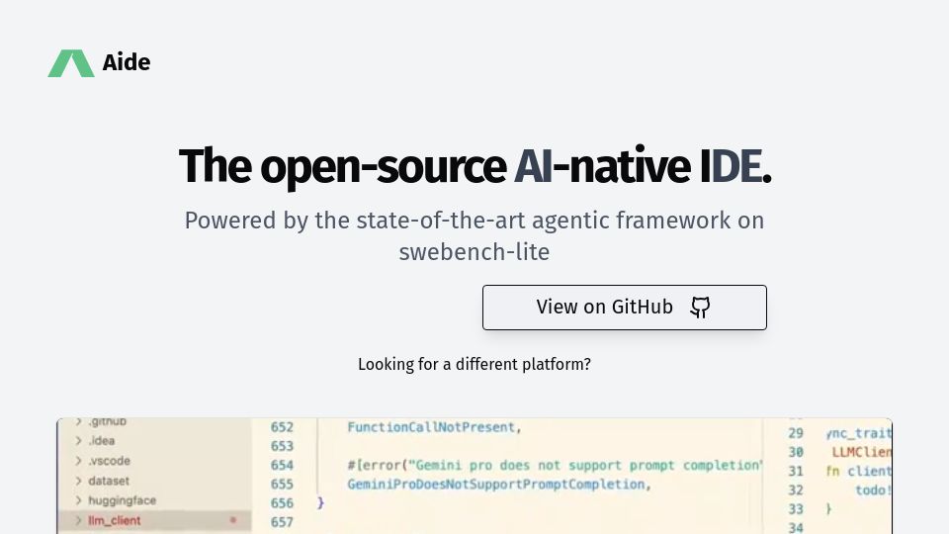
Task: Click FunctionCallNotPresent in the code
Action: point(431,427)
